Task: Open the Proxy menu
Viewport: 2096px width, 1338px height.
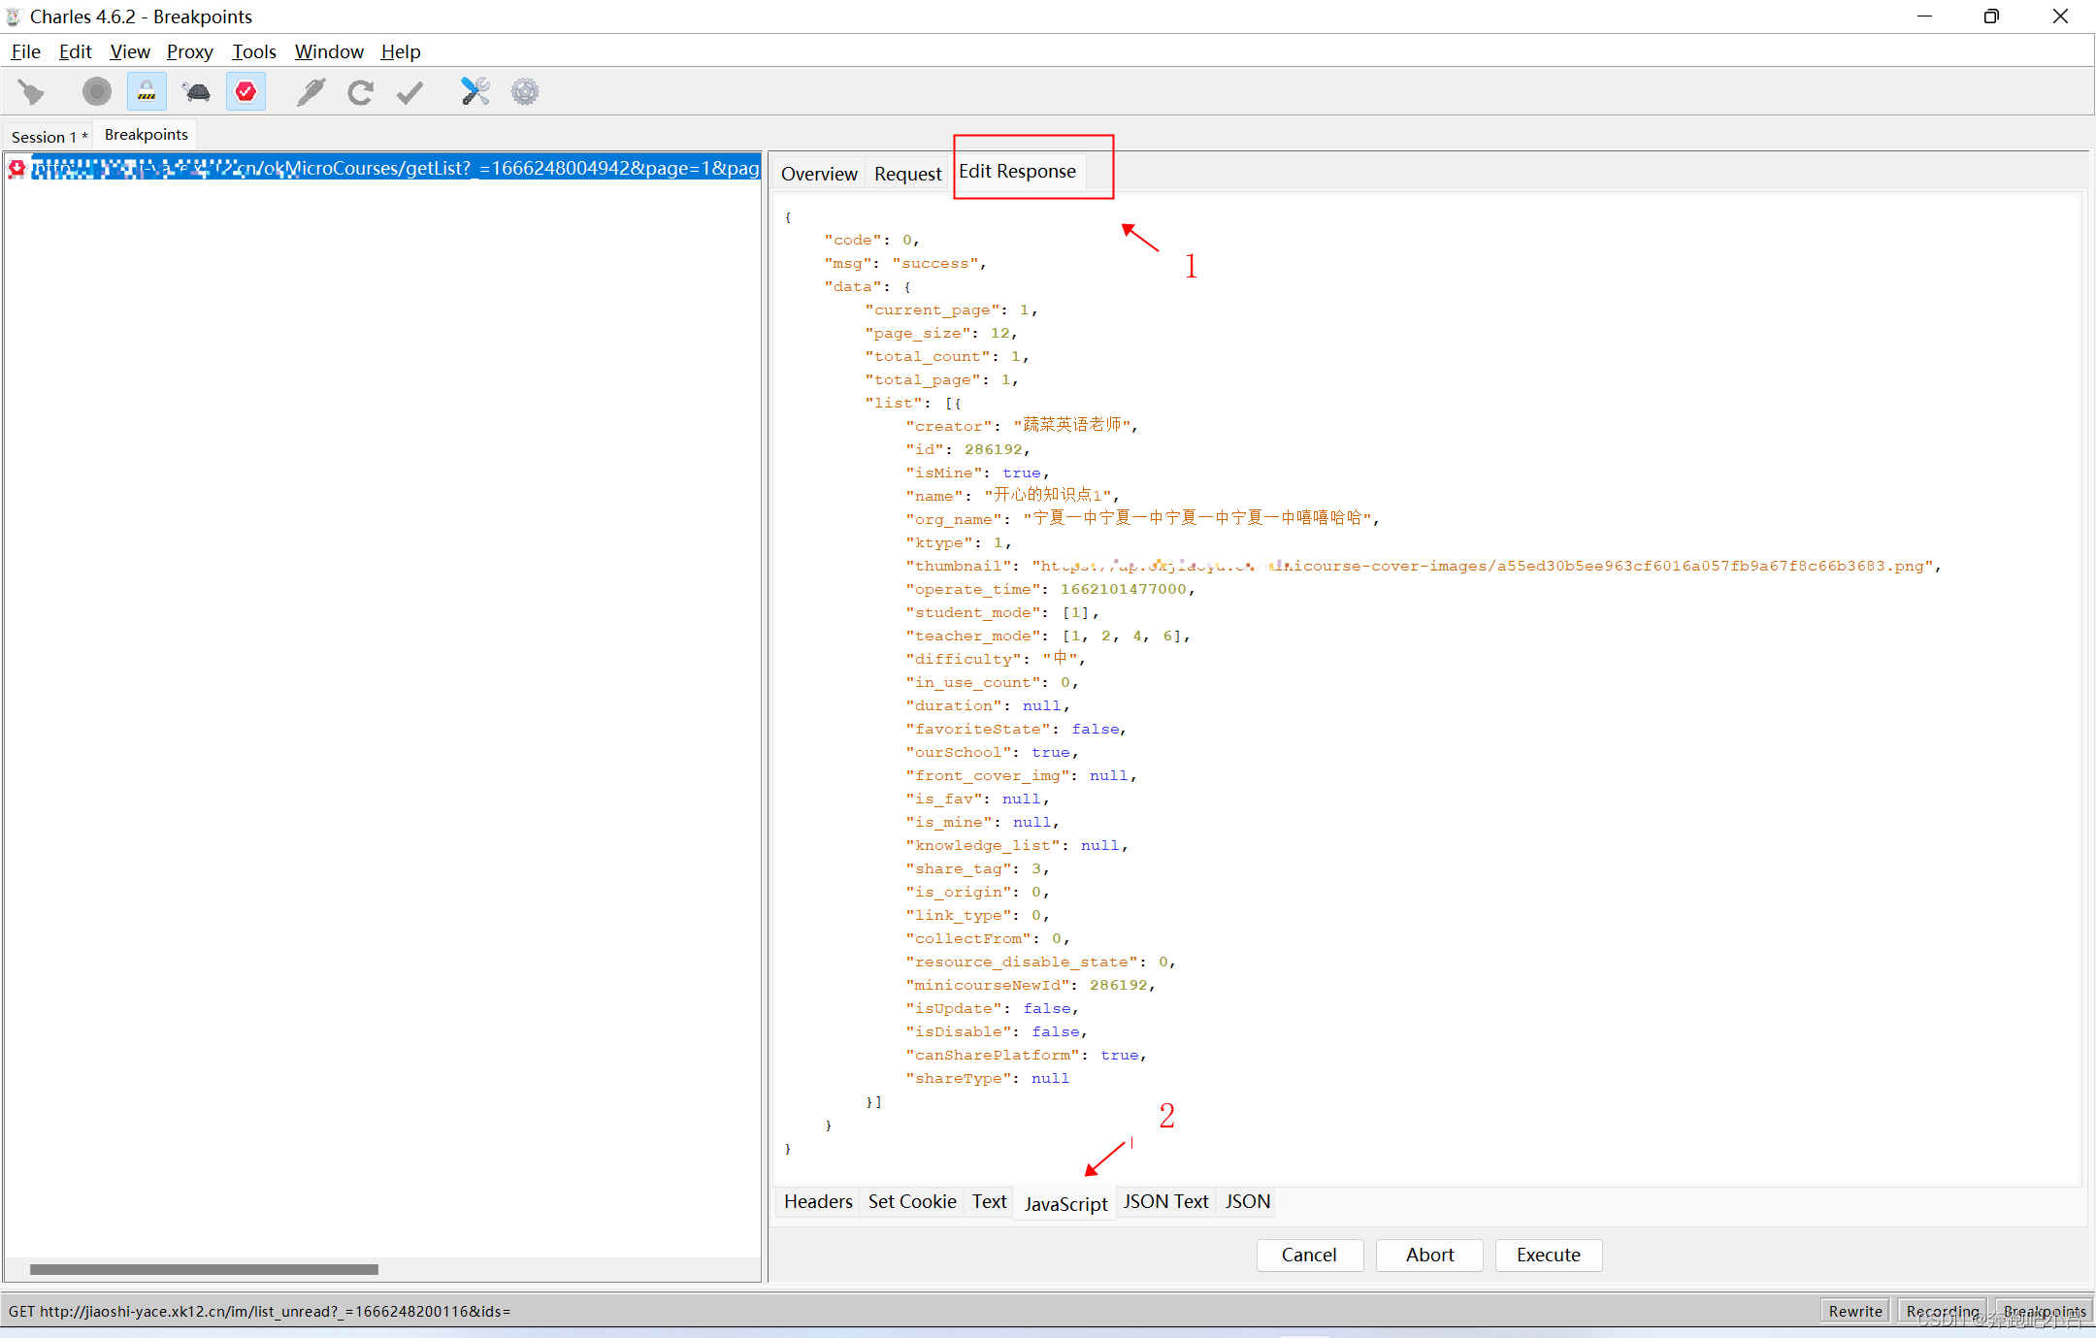Action: coord(189,51)
